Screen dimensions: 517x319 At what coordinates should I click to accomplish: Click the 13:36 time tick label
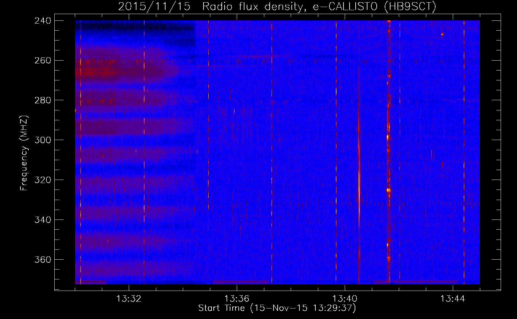[237, 299]
